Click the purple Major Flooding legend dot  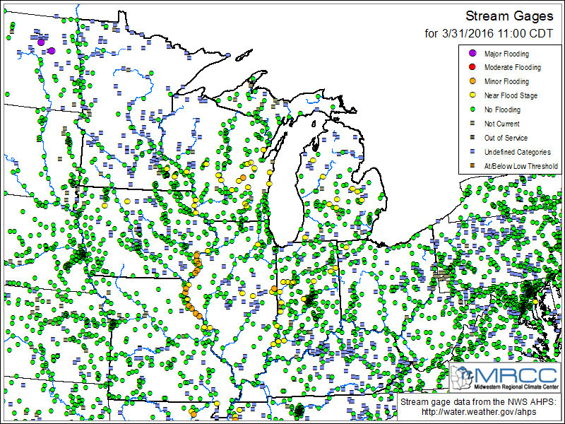point(472,54)
